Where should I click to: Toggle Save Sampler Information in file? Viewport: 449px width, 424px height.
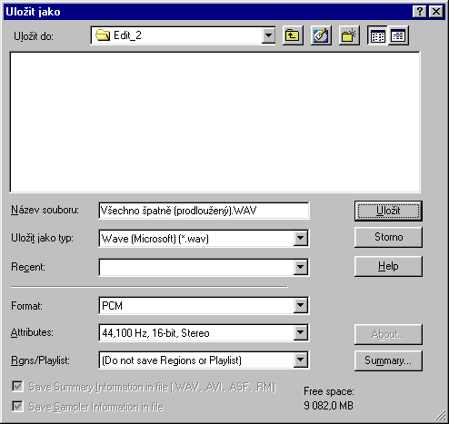coord(17,406)
